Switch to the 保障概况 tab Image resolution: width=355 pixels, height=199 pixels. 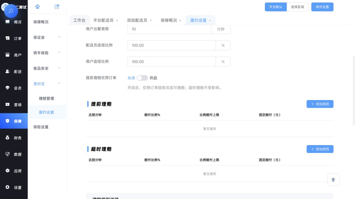(x=169, y=20)
